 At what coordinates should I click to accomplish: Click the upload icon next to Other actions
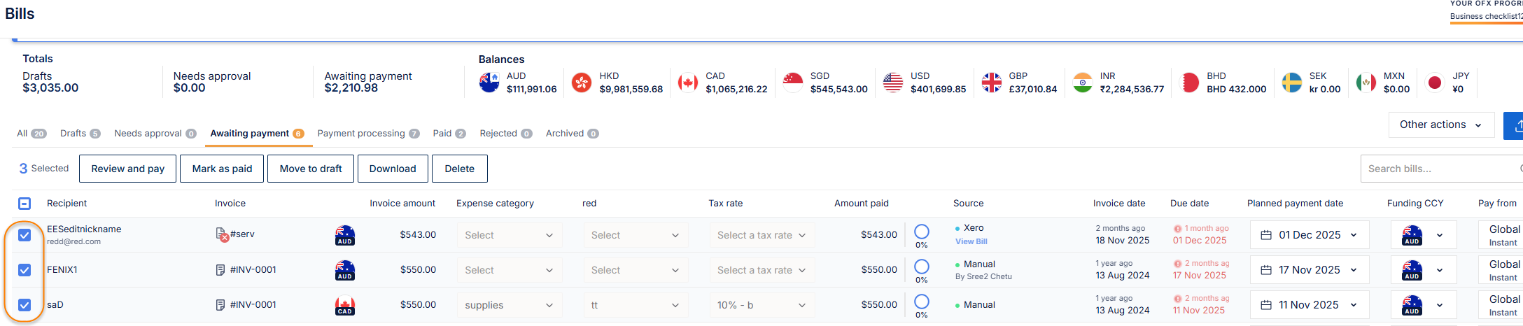pyautogui.click(x=1515, y=125)
